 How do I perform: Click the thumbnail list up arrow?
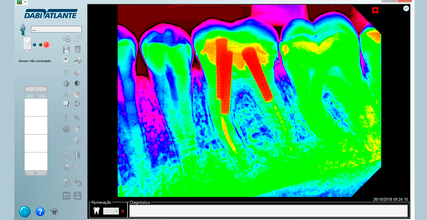point(36,96)
